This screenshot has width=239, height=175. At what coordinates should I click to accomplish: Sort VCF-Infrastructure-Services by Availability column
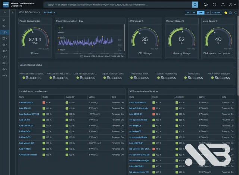180,97
